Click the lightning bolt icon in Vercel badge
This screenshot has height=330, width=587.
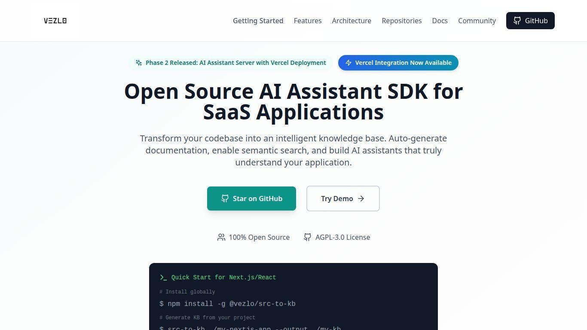(x=349, y=63)
